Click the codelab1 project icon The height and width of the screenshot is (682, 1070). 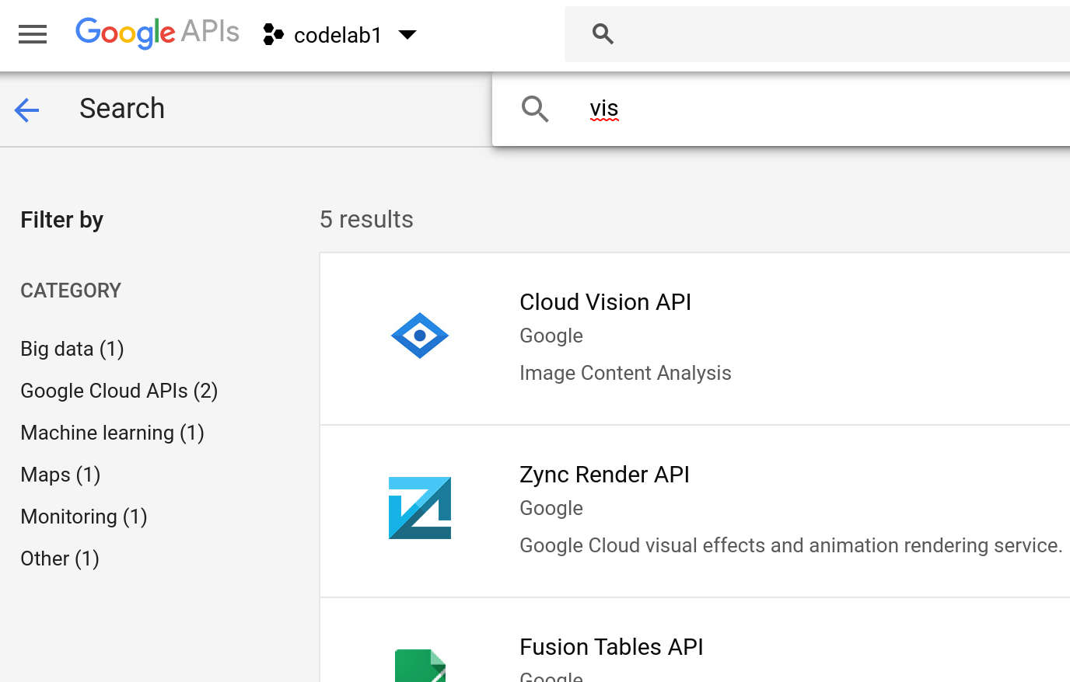coord(273,35)
